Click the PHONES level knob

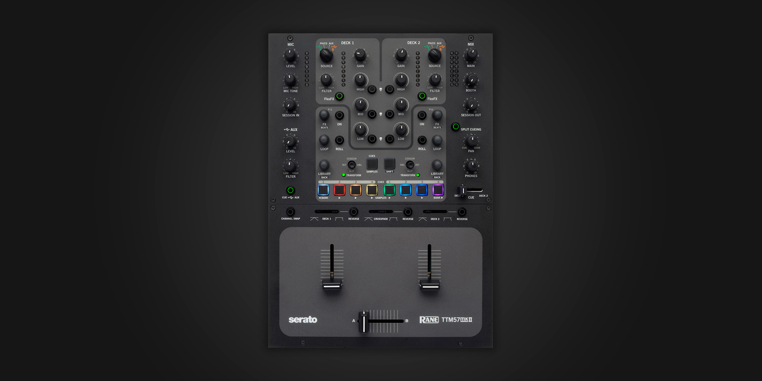pos(471,165)
